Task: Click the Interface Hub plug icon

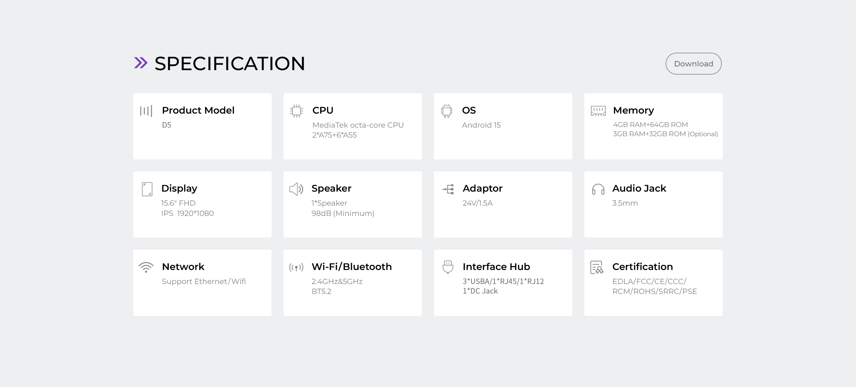Action: pos(448,267)
